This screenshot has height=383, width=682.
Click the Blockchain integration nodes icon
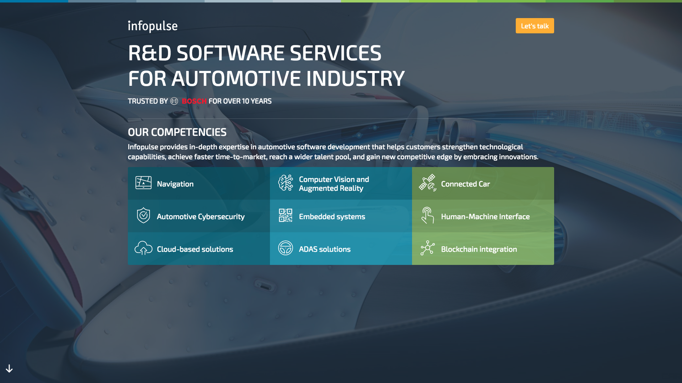click(x=428, y=248)
